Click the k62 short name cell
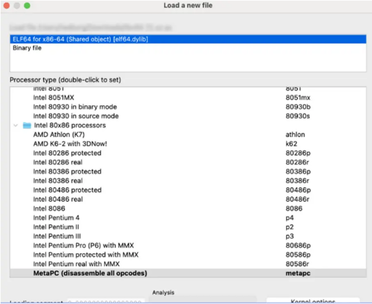 point(291,144)
